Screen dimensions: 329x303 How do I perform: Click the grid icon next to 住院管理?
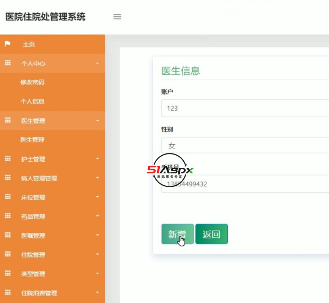pyautogui.click(x=8, y=255)
